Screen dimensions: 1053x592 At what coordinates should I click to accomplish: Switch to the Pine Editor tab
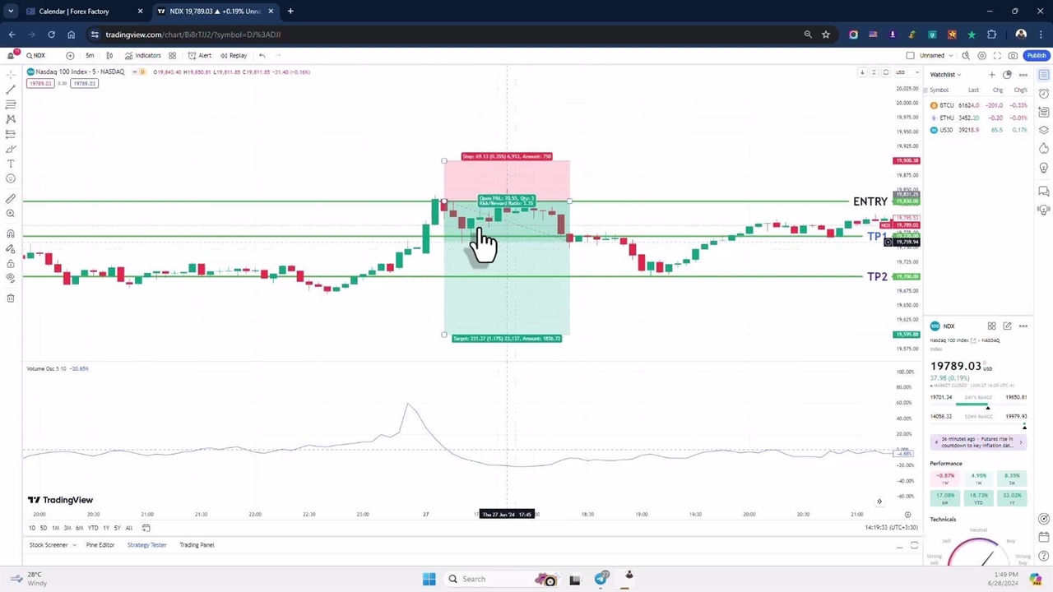click(x=100, y=545)
